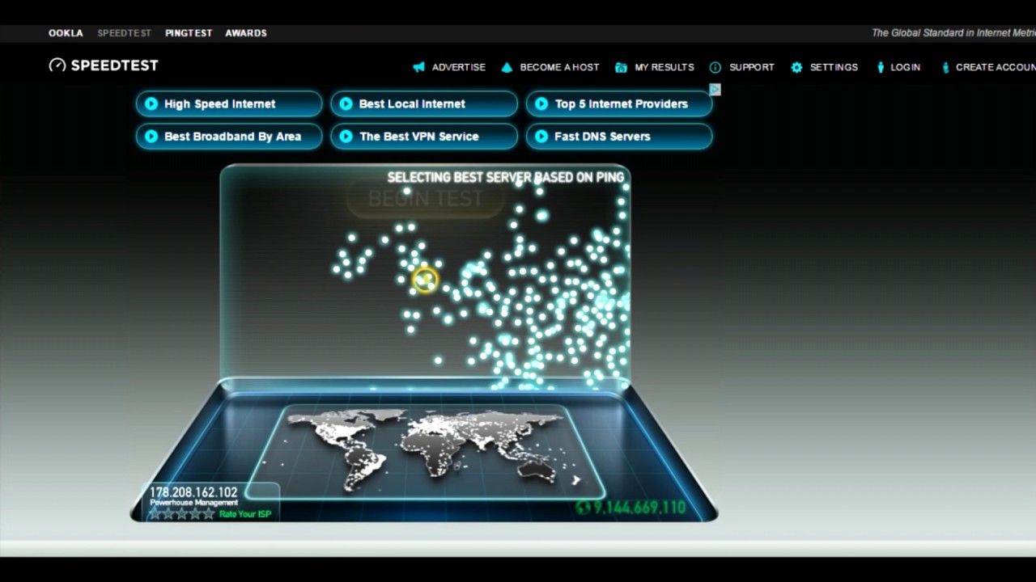Click arrow icon on Best Broadband By Area

(151, 137)
